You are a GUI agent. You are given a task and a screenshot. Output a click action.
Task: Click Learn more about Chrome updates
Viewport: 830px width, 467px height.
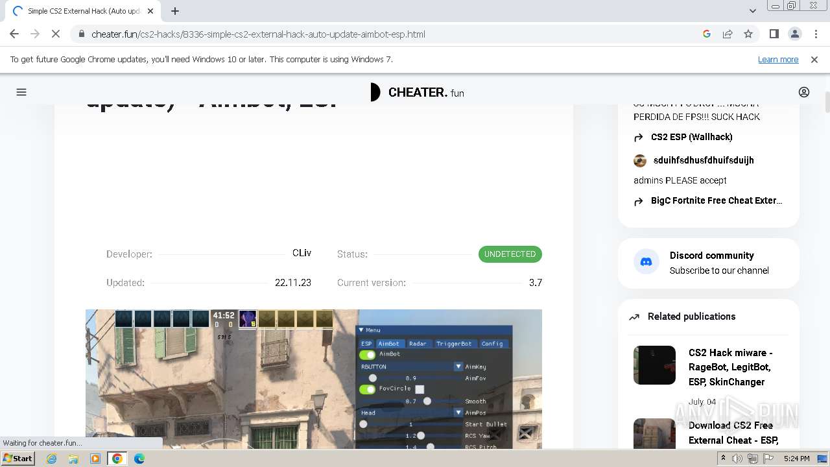pyautogui.click(x=778, y=59)
